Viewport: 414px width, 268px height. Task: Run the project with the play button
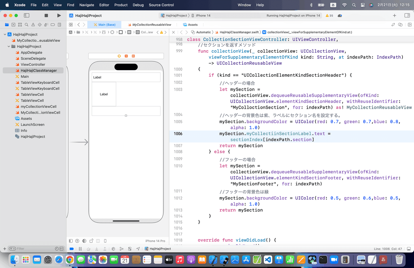[x=59, y=15]
